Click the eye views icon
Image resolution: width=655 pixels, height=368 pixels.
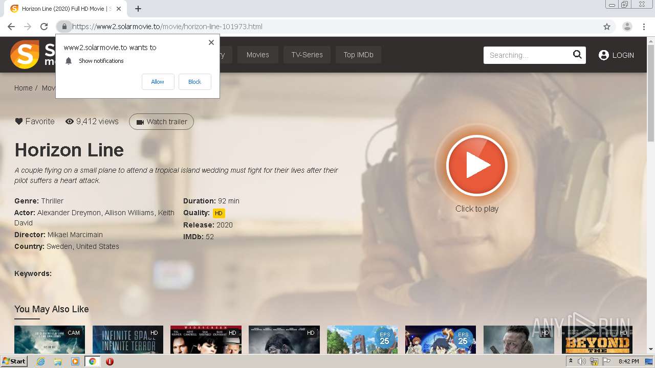[x=70, y=122]
